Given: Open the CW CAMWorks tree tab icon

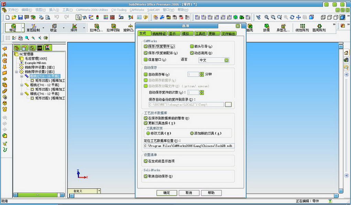Looking at the screenshot, I should click(x=40, y=48).
